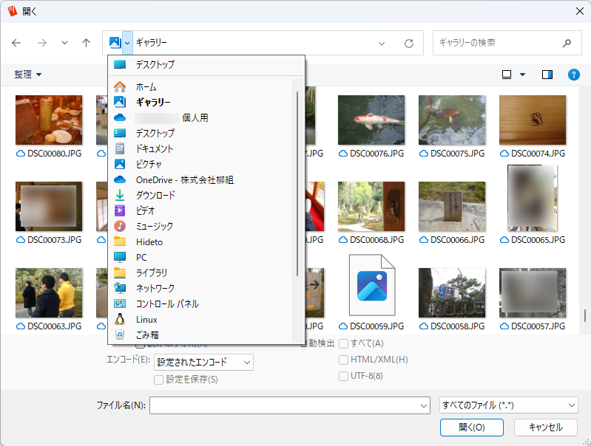
Task: Click the Linux penguin icon
Action: [120, 319]
